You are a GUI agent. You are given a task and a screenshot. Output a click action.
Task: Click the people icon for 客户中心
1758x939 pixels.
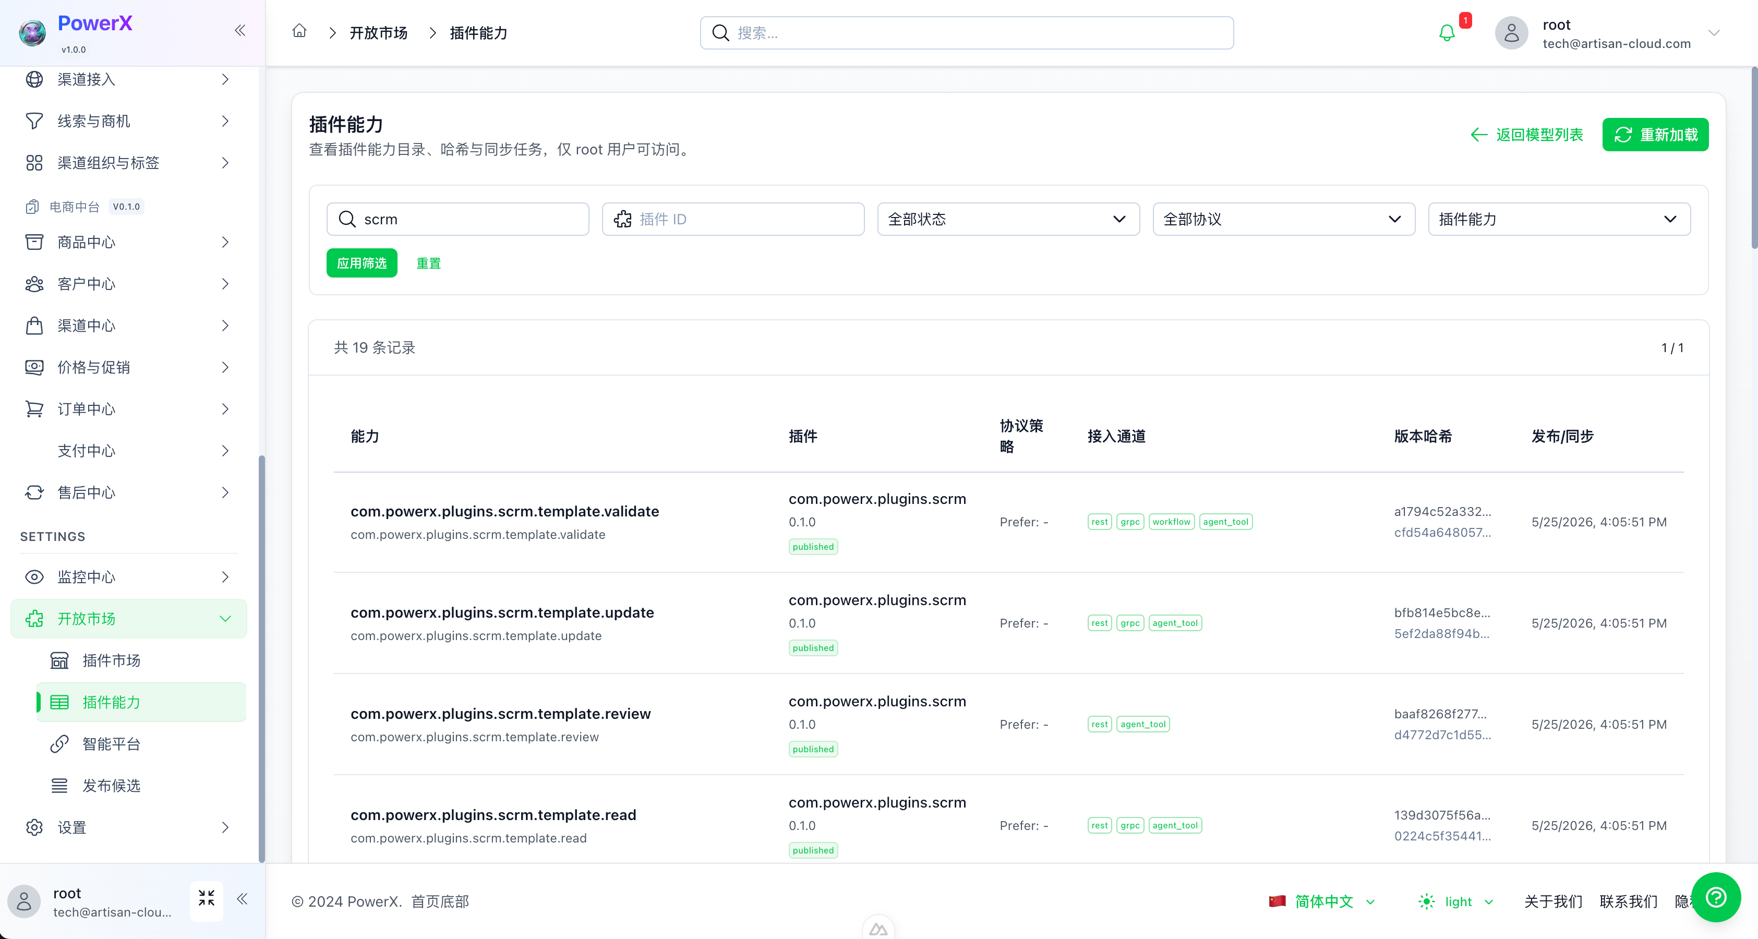tap(34, 283)
